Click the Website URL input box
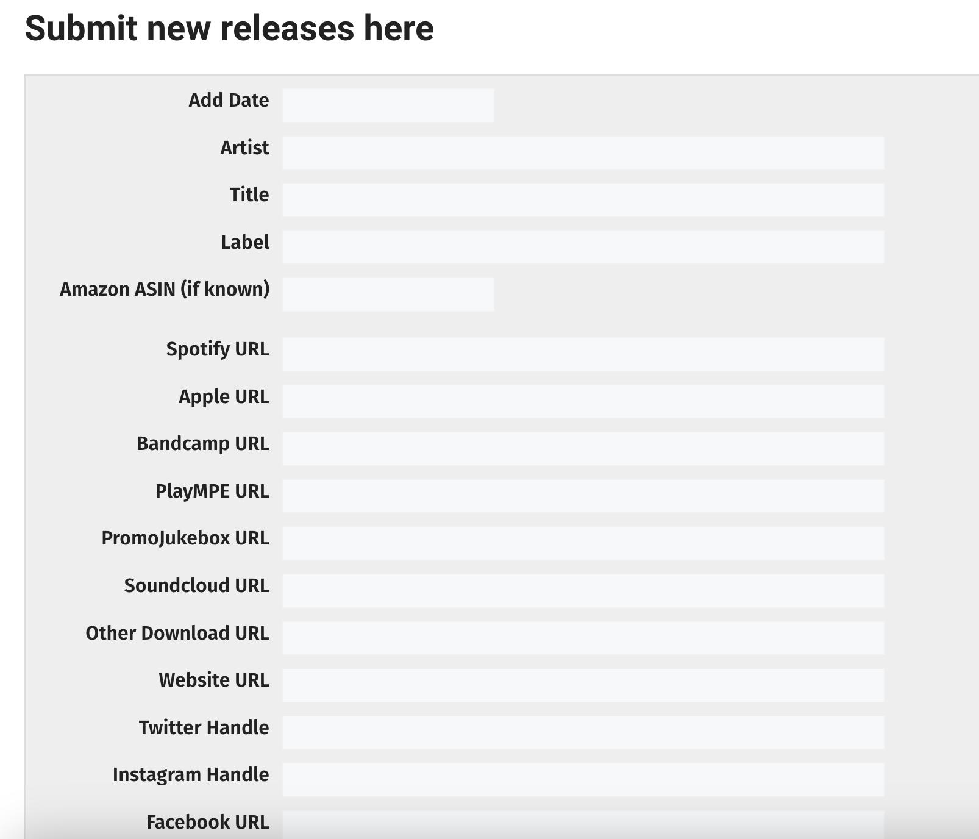 pos(583,685)
